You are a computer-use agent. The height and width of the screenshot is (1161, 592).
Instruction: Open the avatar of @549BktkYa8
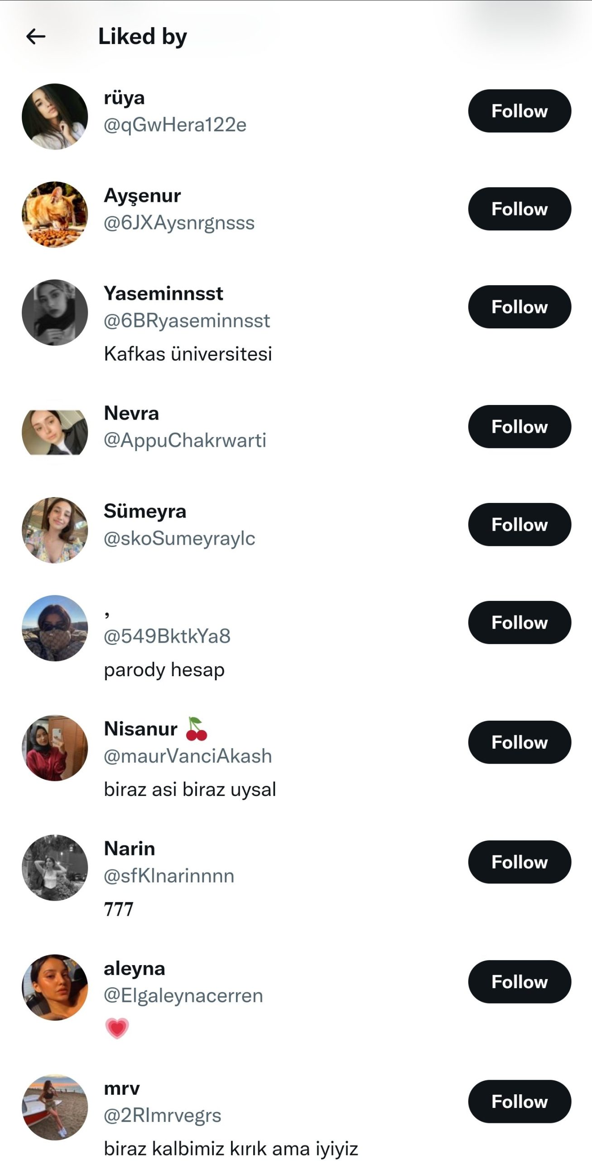pos(55,628)
